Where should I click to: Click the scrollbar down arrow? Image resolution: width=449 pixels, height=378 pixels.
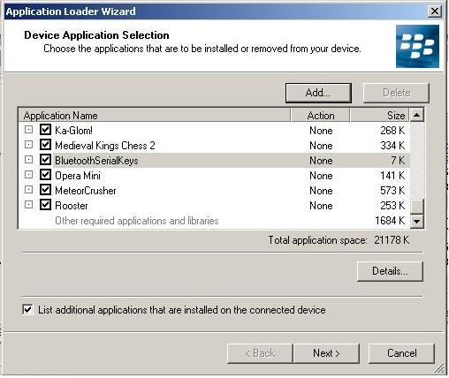(x=417, y=221)
